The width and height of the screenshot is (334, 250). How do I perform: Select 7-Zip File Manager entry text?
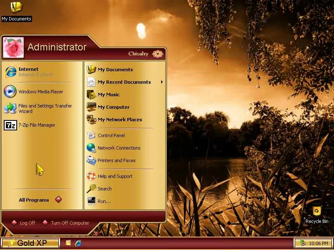point(37,125)
